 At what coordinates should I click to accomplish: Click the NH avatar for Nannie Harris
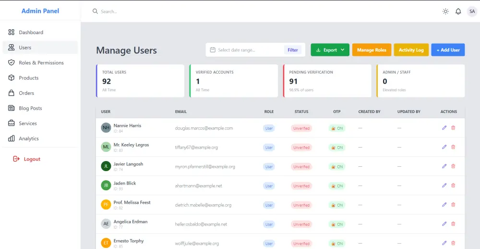point(106,127)
